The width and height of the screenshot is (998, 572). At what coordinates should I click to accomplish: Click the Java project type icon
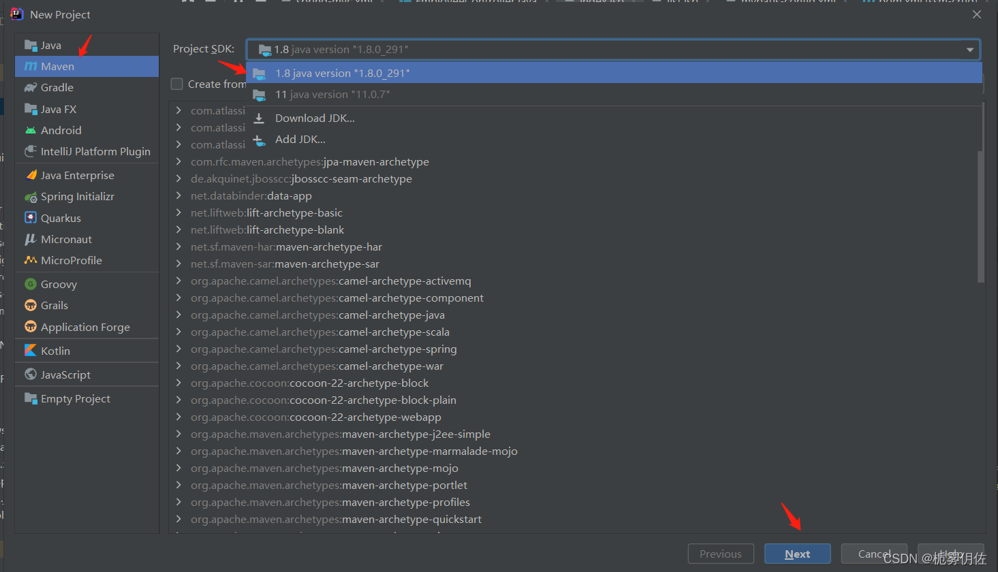tap(31, 46)
